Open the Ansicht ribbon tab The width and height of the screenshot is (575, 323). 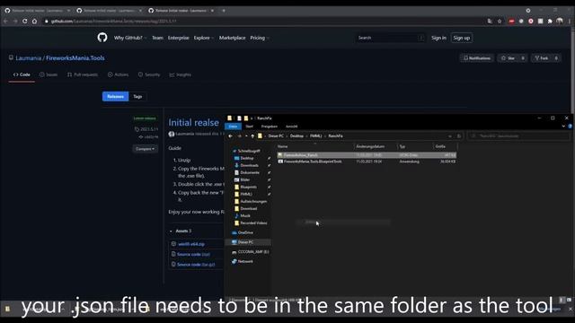point(291,127)
